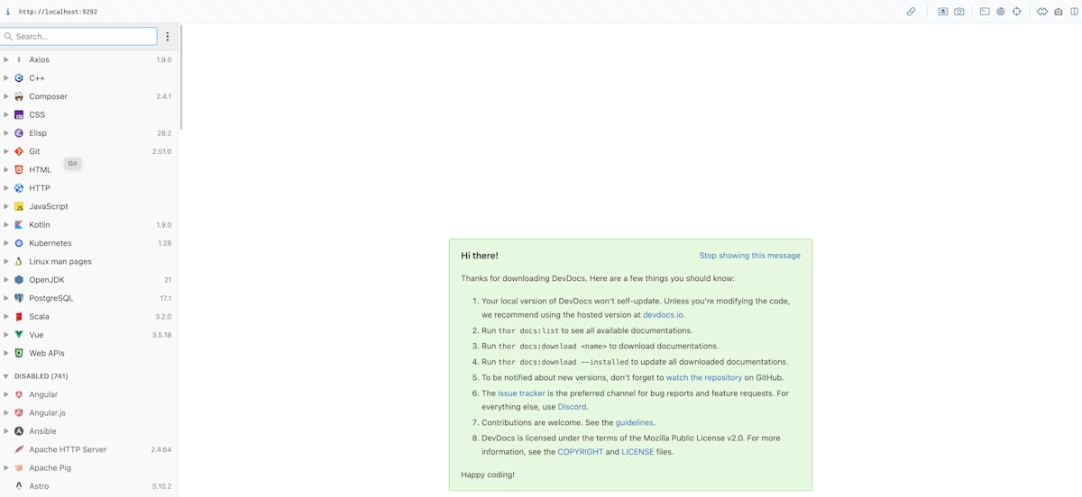1082x497 pixels.
Task: Select the Apache HTTP Server entry
Action: [x=88, y=449]
